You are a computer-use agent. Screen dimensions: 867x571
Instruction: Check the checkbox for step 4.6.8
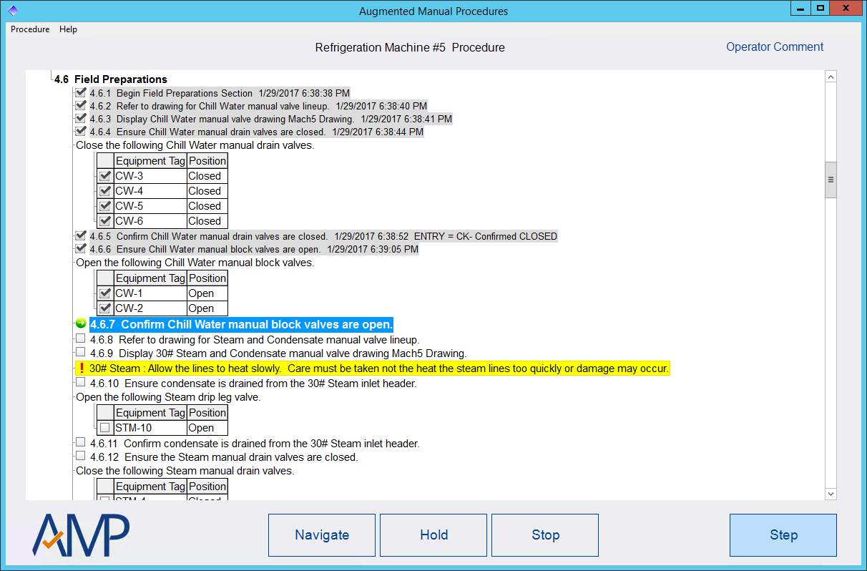coord(80,338)
